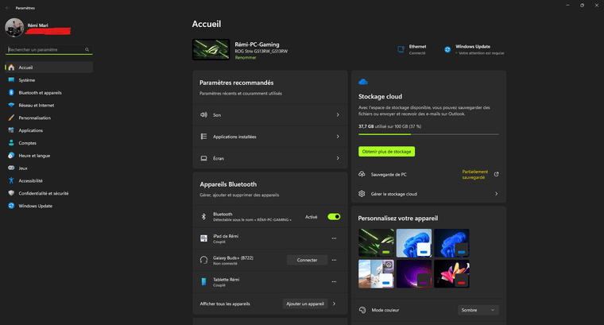
Task: Turn off the Bluetooth toggle
Action: [334, 216]
